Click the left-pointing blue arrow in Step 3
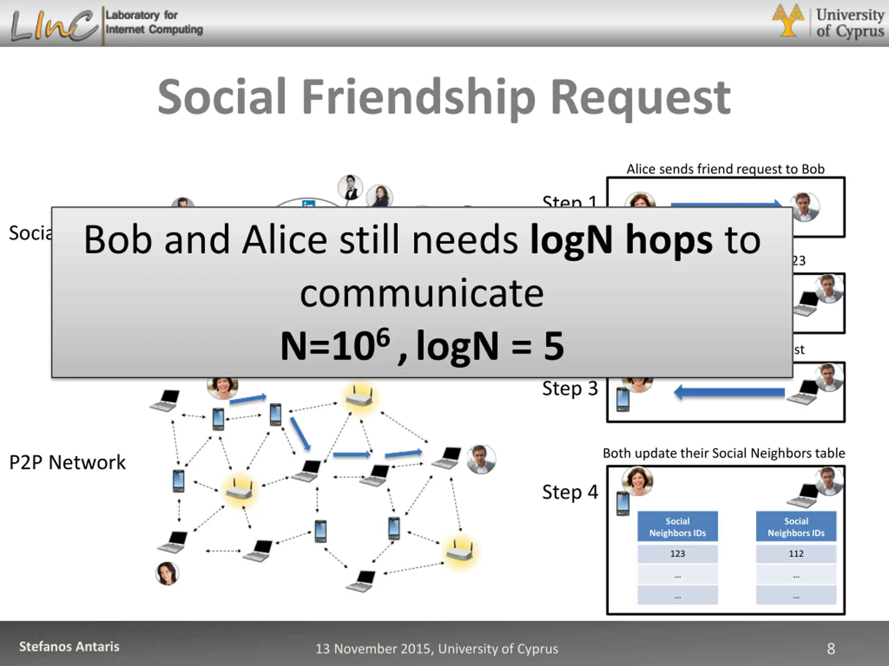 (x=729, y=392)
